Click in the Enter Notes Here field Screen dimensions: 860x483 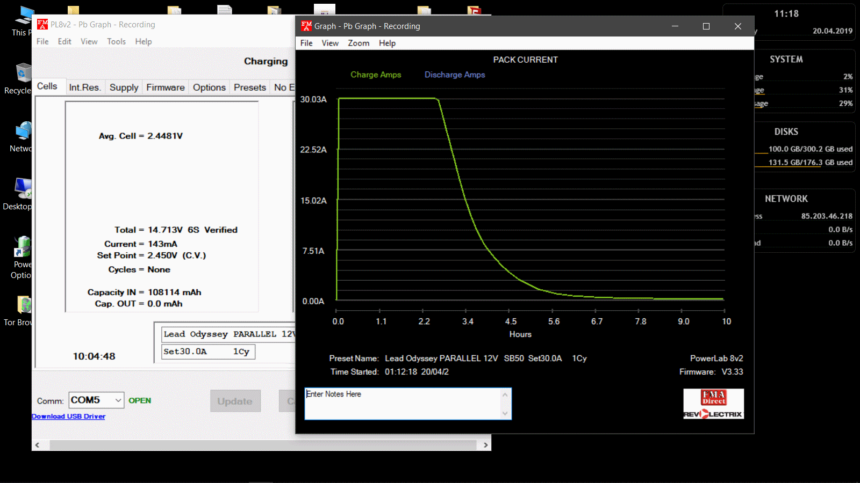pos(403,404)
